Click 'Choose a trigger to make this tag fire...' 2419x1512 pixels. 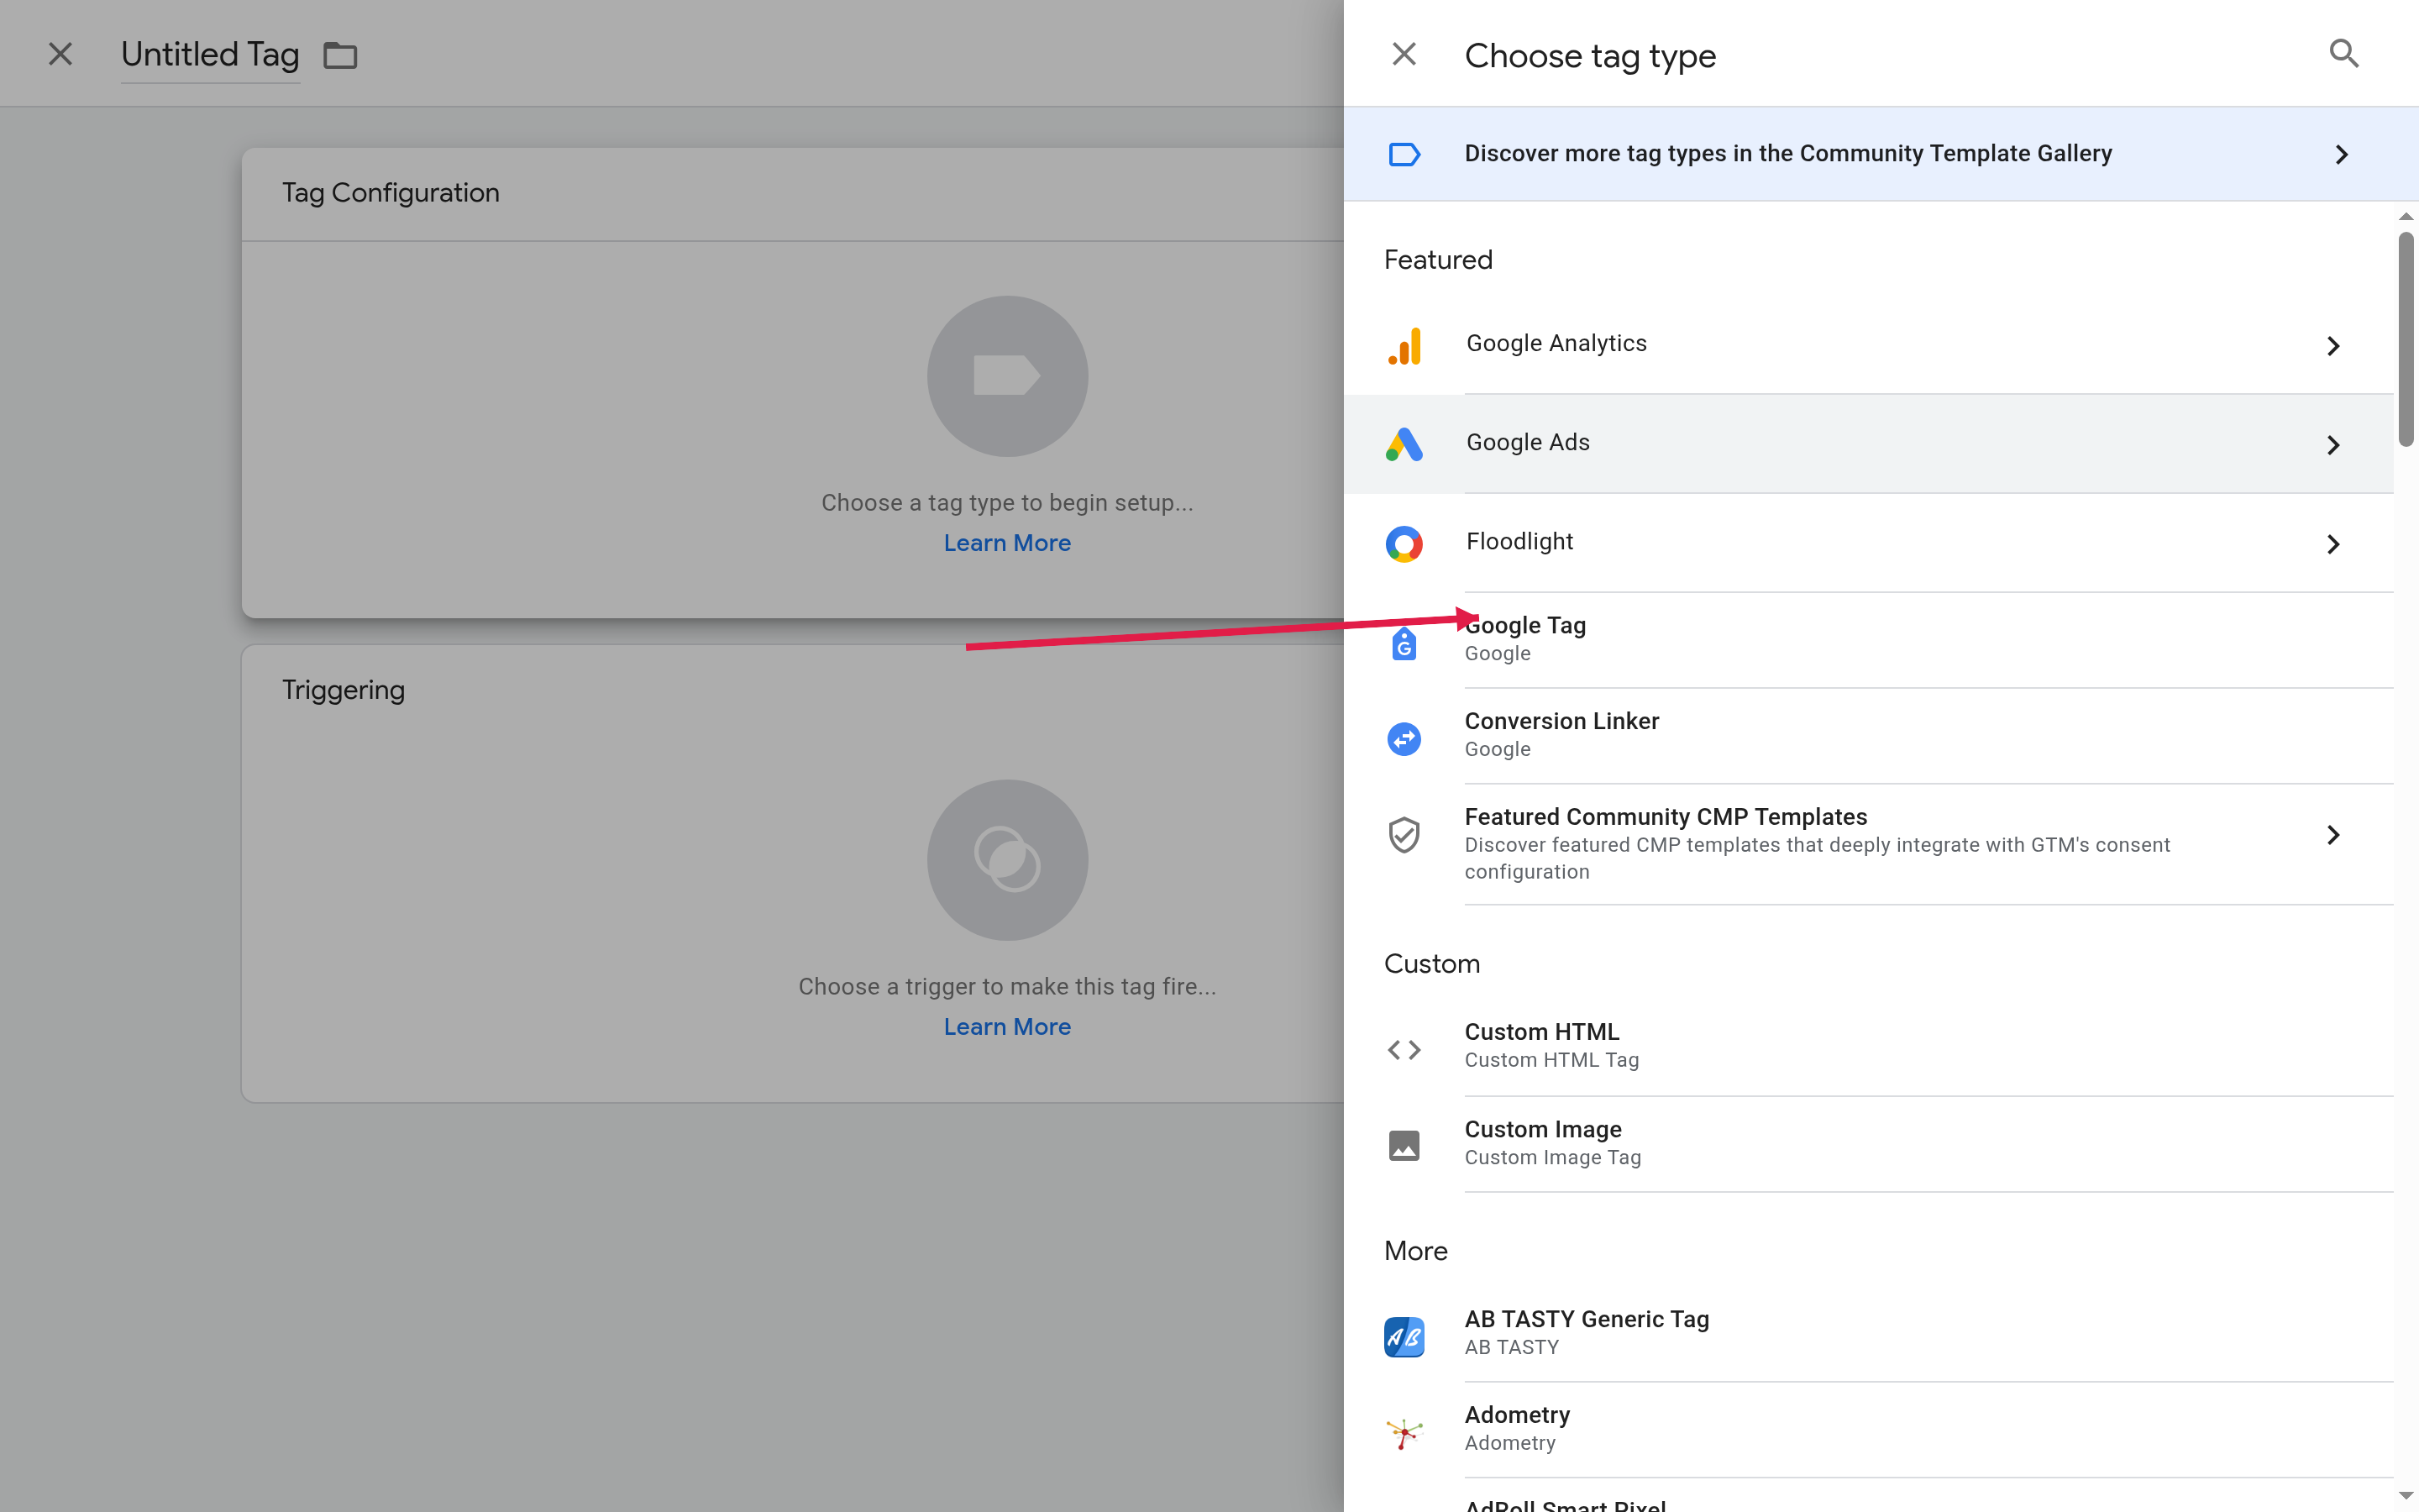click(x=1006, y=987)
